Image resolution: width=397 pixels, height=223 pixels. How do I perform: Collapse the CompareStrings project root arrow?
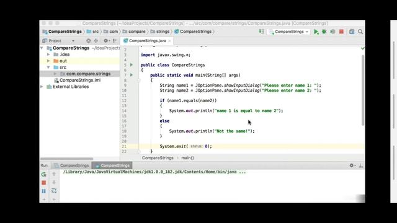[x=42, y=48]
